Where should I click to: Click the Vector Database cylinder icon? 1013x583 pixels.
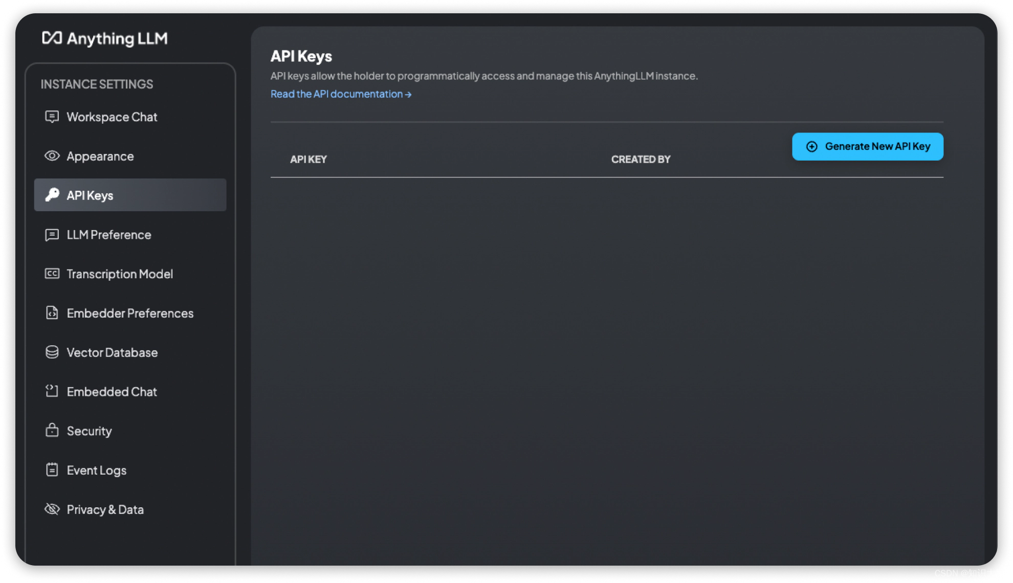point(52,352)
